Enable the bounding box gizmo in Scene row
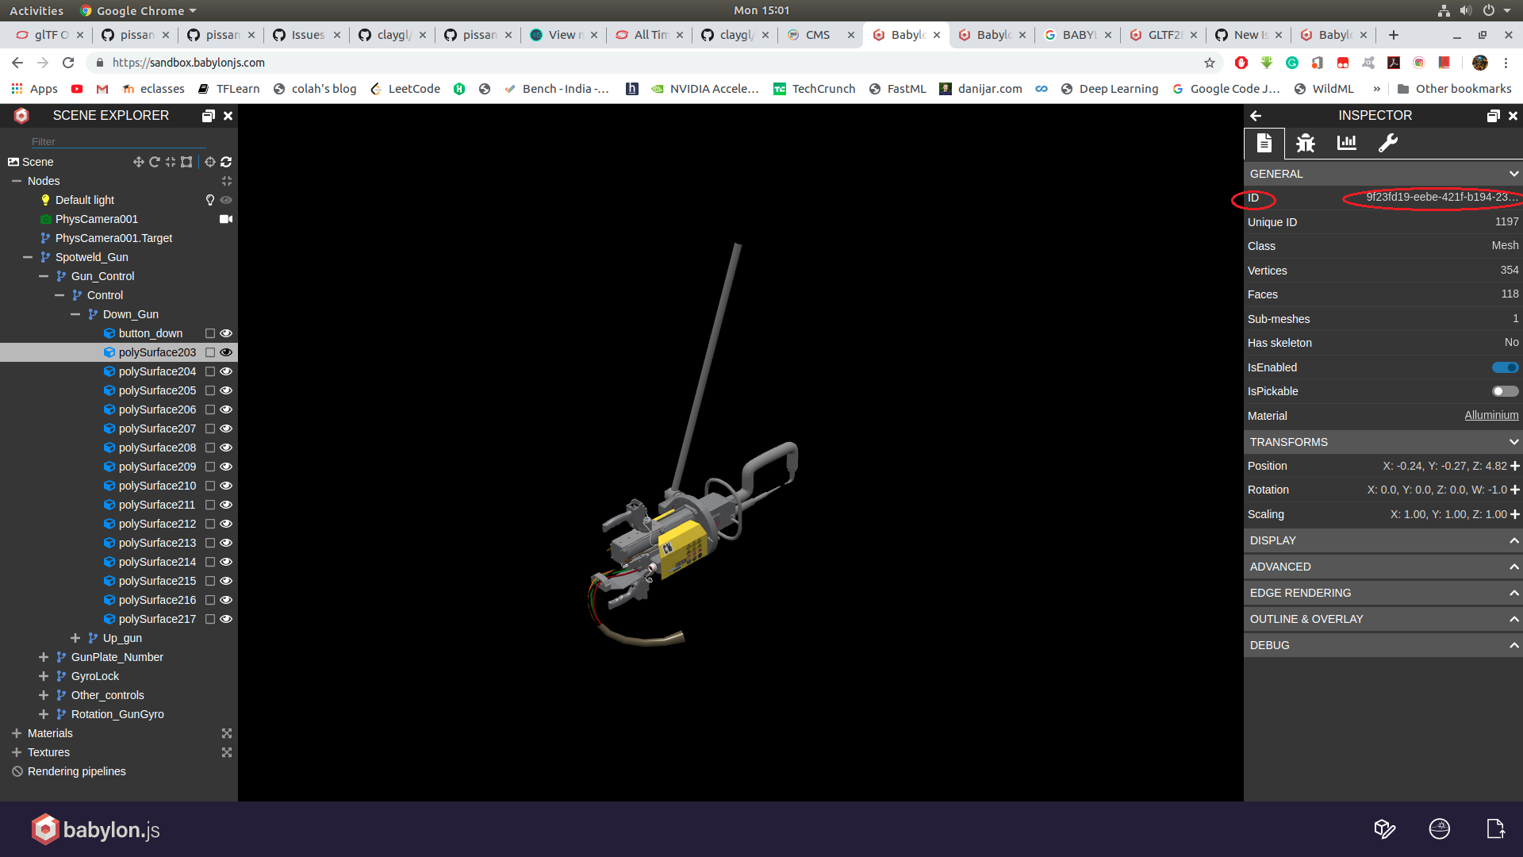The width and height of the screenshot is (1523, 857). point(186,162)
